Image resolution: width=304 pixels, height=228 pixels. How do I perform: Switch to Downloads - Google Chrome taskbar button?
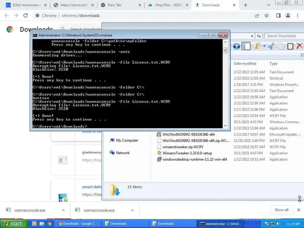pyautogui.click(x=78, y=224)
